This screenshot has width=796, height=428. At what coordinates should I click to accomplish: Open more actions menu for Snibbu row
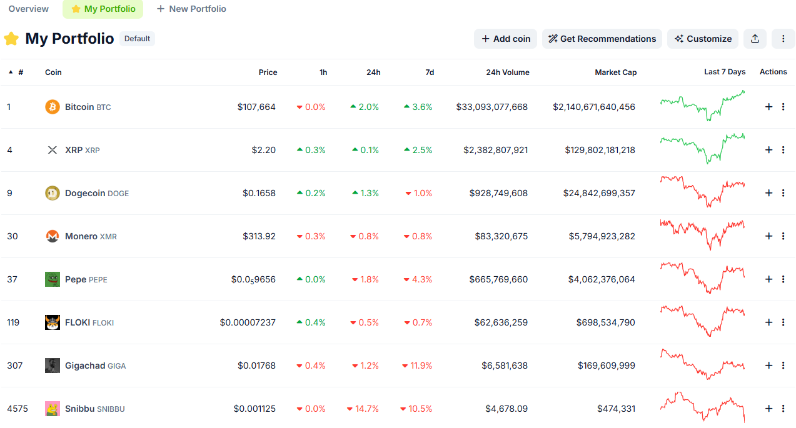pyautogui.click(x=783, y=409)
